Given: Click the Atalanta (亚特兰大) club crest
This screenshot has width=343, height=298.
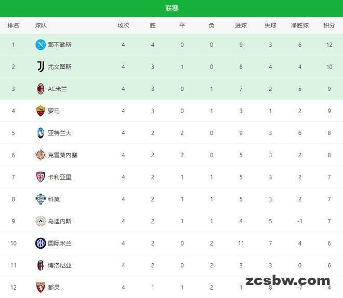Looking at the screenshot, I should 41,133.
